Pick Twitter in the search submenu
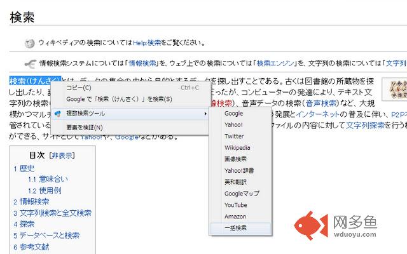Viewport: 407px width, 254px height. pyautogui.click(x=234, y=137)
